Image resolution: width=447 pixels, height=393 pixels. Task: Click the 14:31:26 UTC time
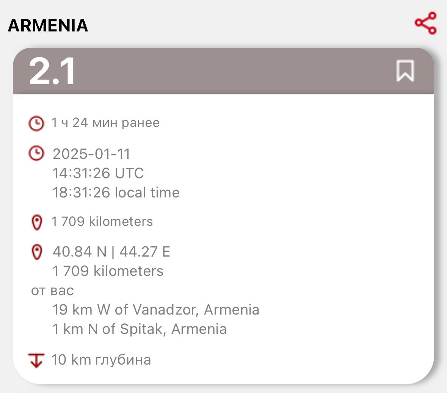click(98, 173)
